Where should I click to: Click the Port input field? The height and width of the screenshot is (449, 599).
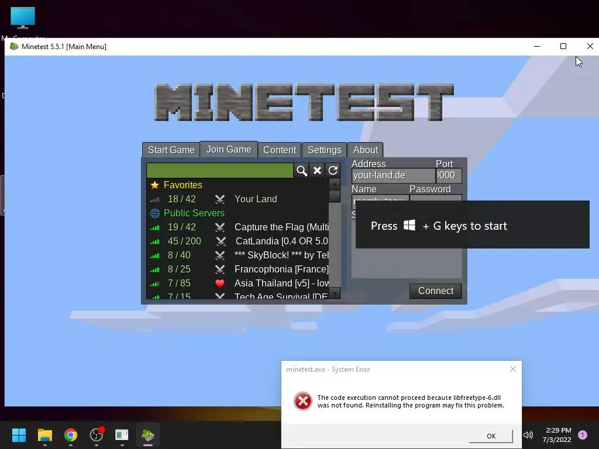point(449,175)
